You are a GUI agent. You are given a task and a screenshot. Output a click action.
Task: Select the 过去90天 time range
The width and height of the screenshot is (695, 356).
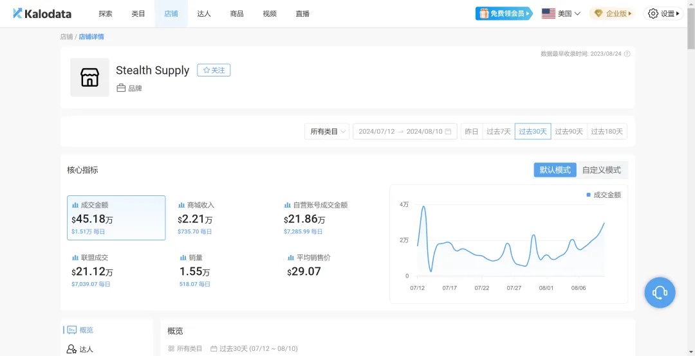tap(569, 132)
